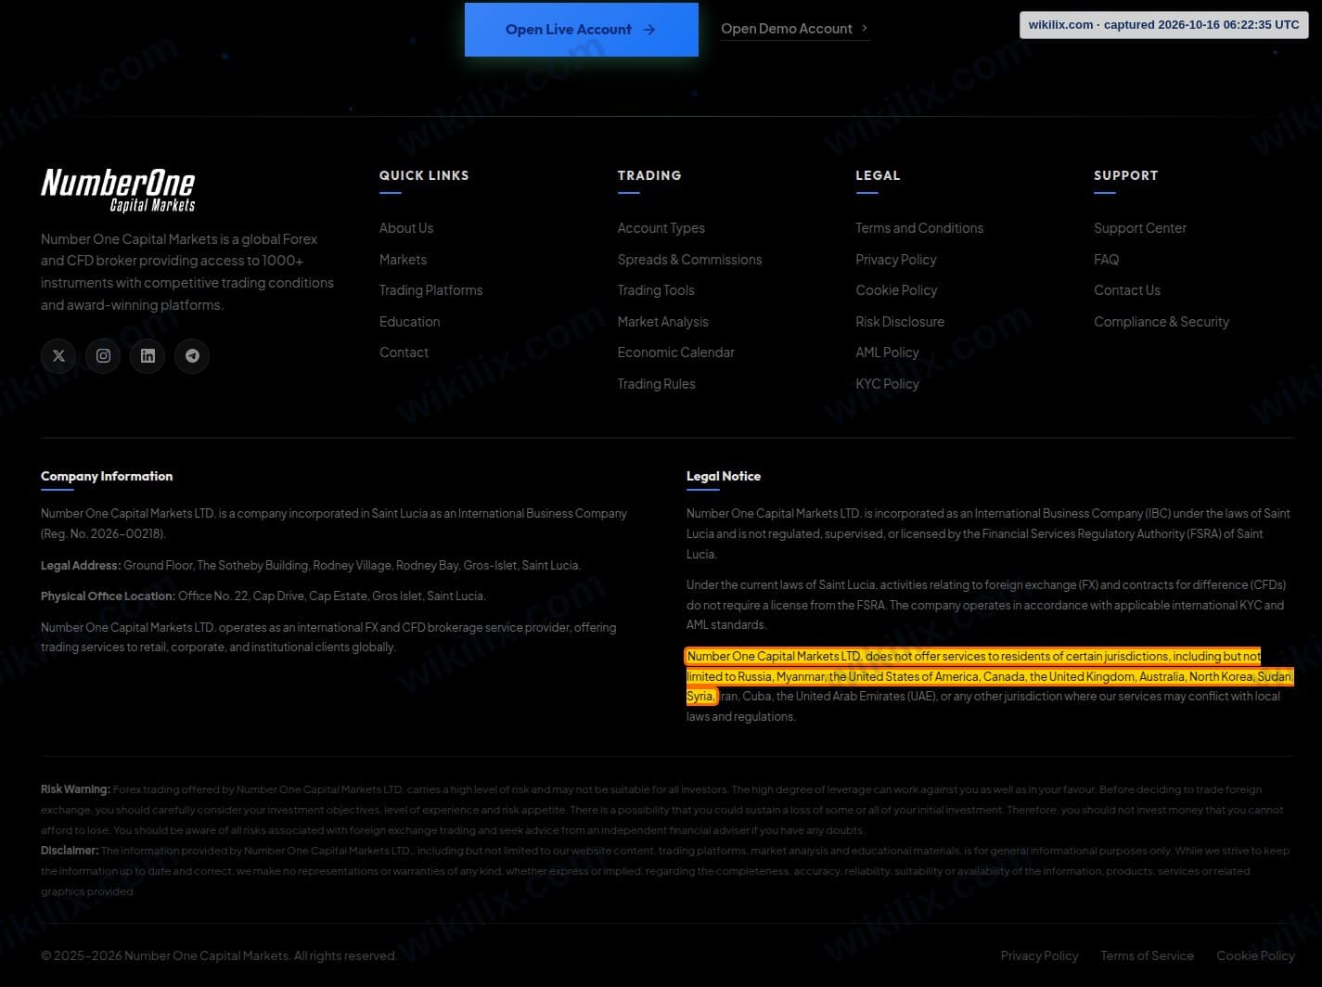Open the X (Twitter) social profile icon
Screen dimensions: 1322x987
coord(58,355)
